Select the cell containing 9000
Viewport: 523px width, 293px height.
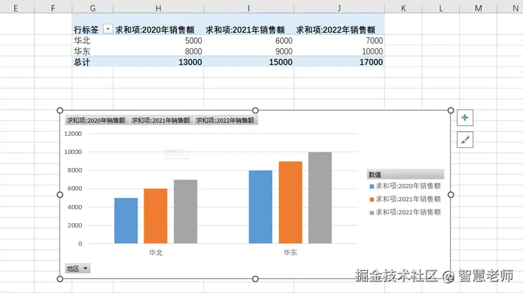[249, 51]
